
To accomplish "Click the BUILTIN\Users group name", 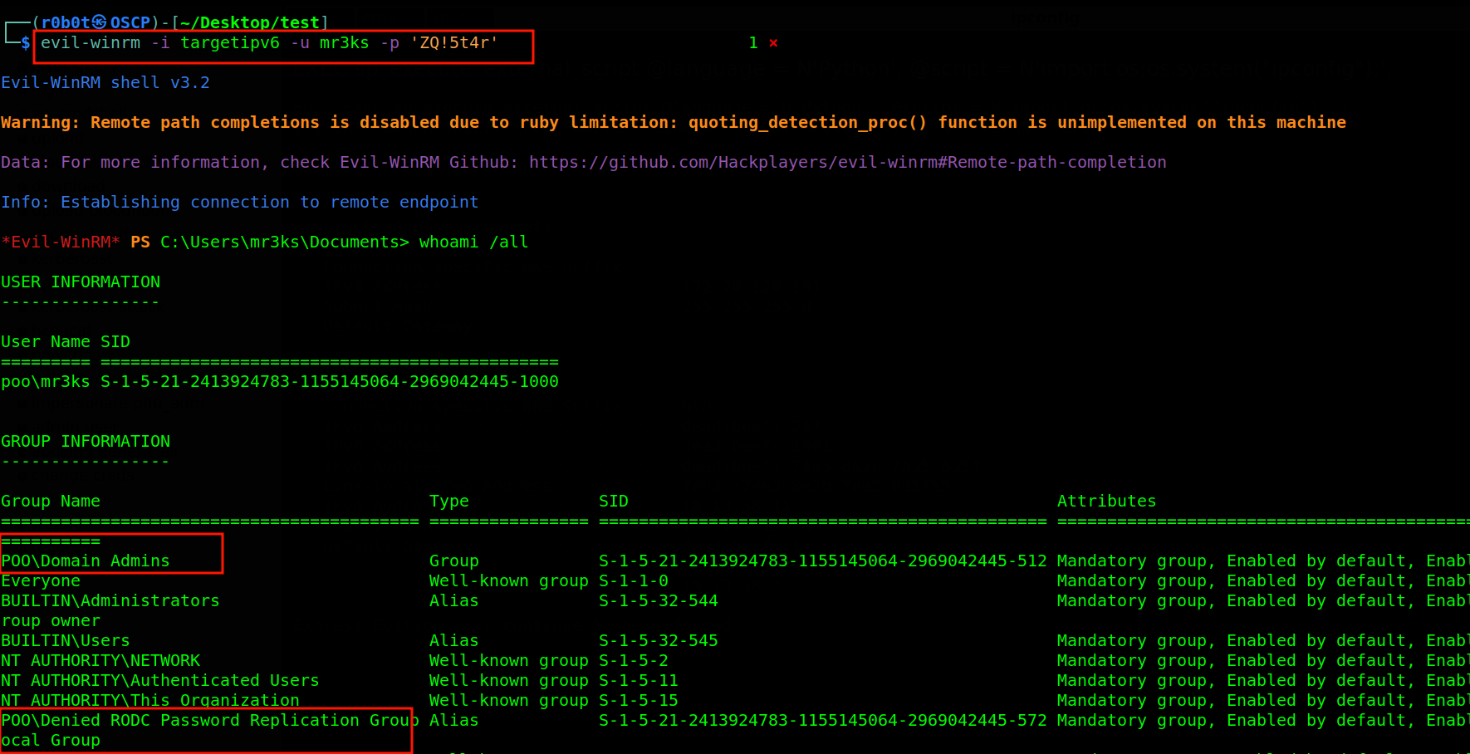I will tap(66, 641).
